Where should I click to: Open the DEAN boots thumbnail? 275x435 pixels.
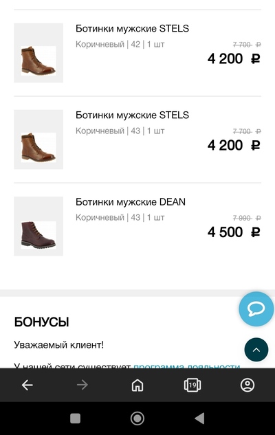pyautogui.click(x=38, y=226)
